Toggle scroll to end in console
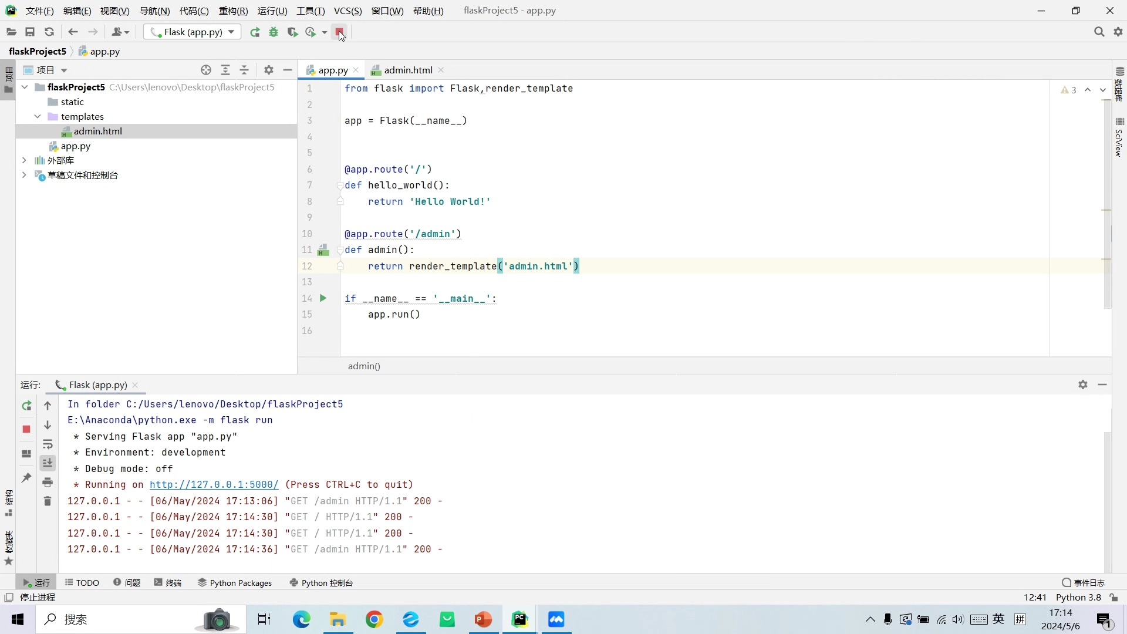This screenshot has height=634, width=1127. pos(48,463)
